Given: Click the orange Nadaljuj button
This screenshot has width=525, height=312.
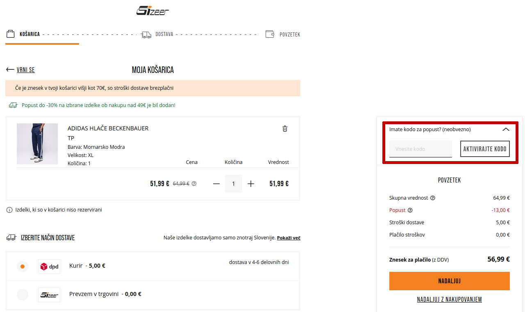Looking at the screenshot, I should [450, 281].
